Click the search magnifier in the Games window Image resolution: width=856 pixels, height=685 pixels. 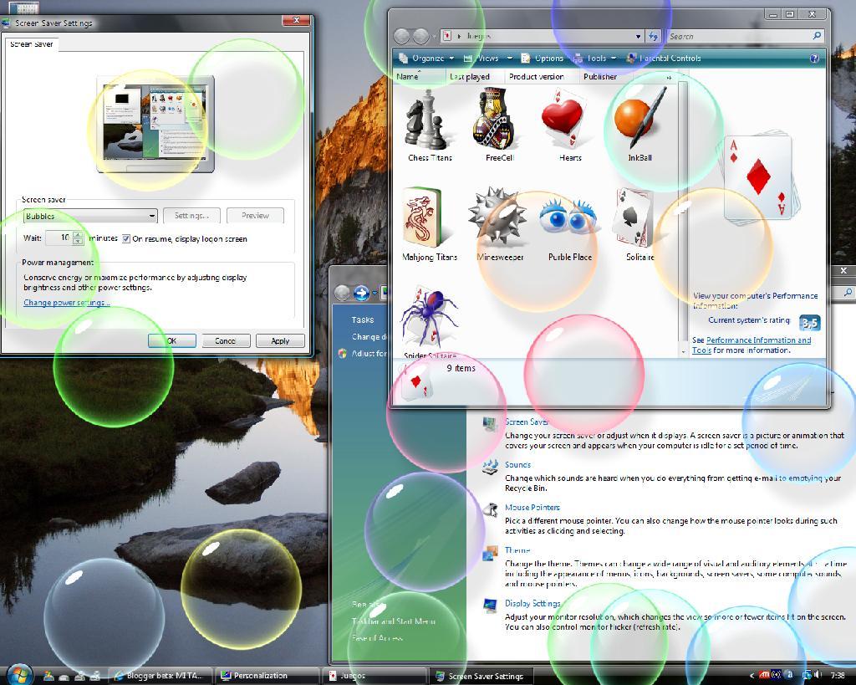point(817,36)
